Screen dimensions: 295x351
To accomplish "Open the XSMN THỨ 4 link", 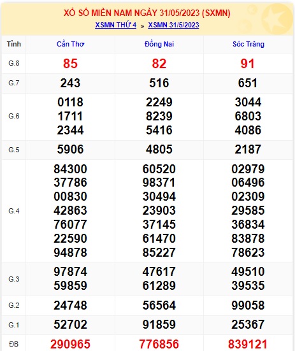I will (x=115, y=25).
